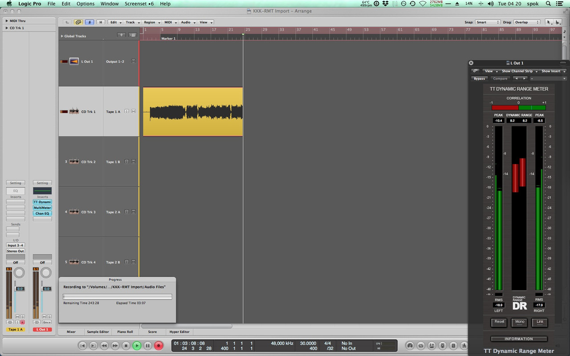
Task: Switch to the Mixer tab
Action: click(71, 332)
